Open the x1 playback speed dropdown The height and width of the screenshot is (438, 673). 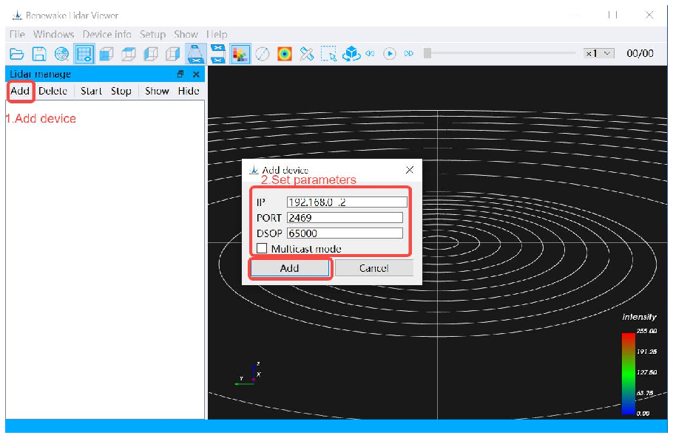point(599,53)
